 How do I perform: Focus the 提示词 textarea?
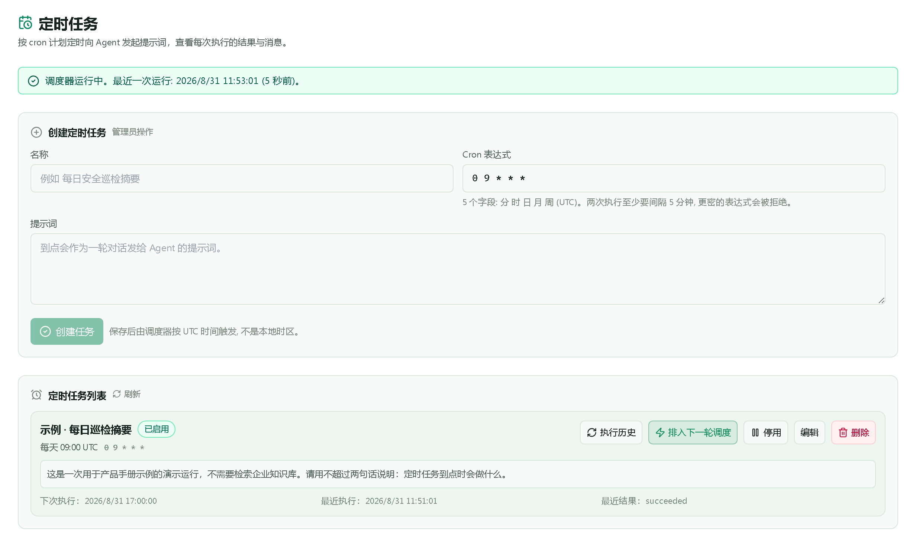(458, 269)
